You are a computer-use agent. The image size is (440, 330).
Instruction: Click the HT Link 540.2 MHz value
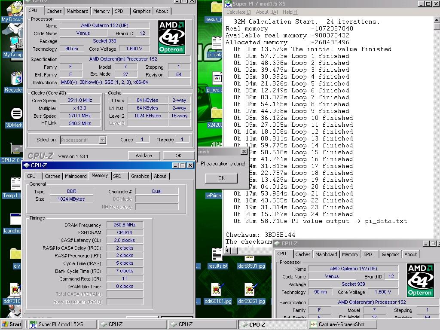coord(79,123)
